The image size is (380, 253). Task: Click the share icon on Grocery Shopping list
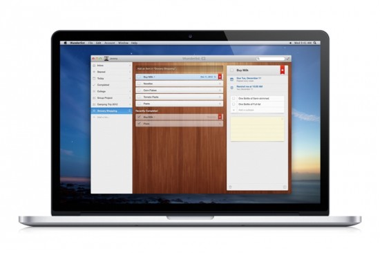(129, 111)
